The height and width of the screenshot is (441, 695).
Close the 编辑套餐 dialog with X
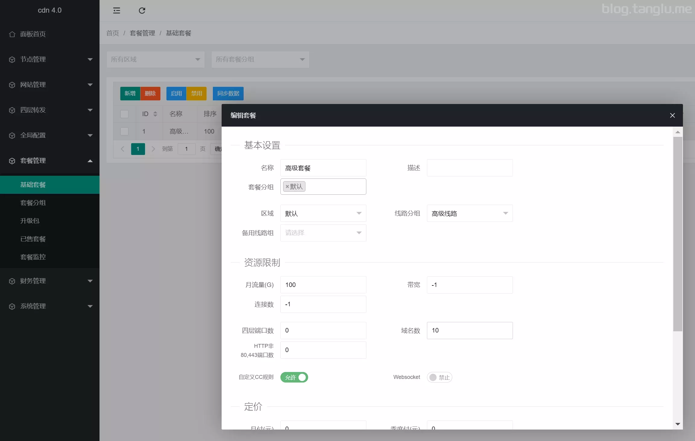pyautogui.click(x=672, y=115)
